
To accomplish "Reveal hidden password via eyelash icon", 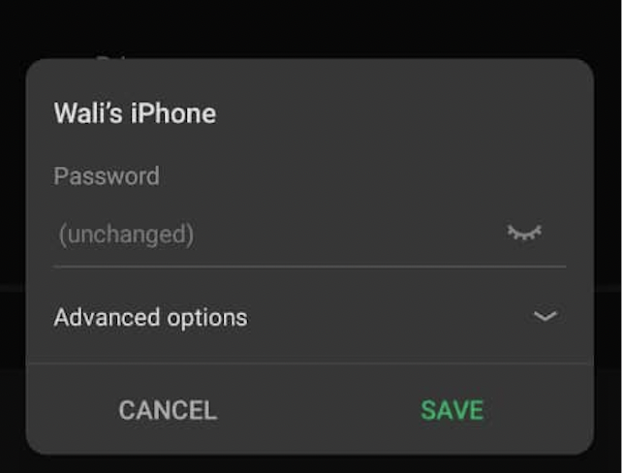I will tap(524, 232).
